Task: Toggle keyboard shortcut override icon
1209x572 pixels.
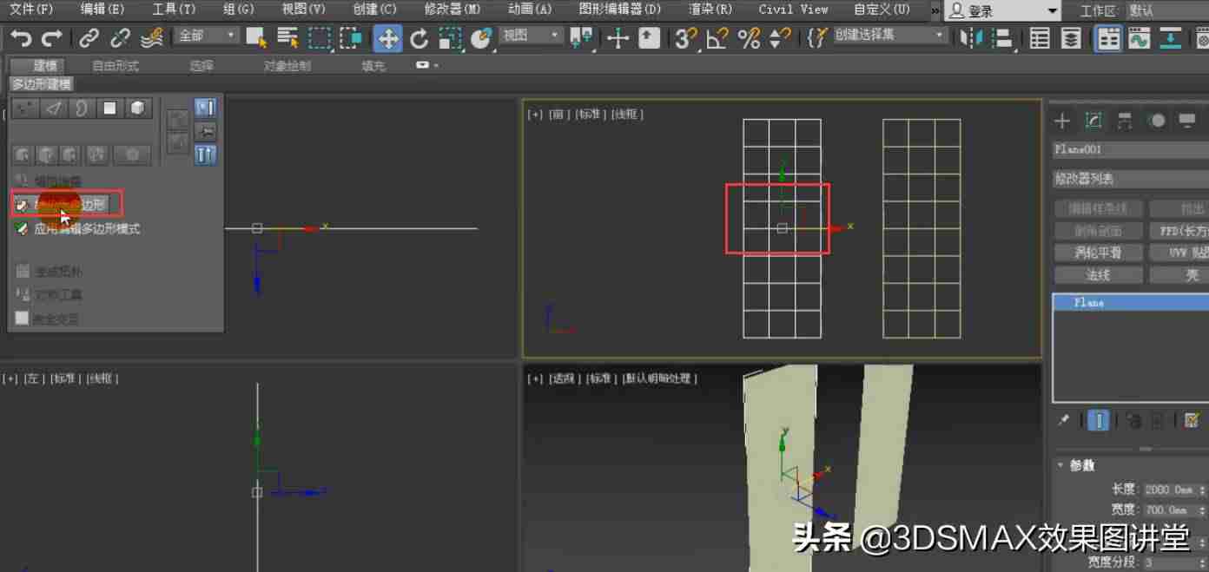Action: pos(649,37)
